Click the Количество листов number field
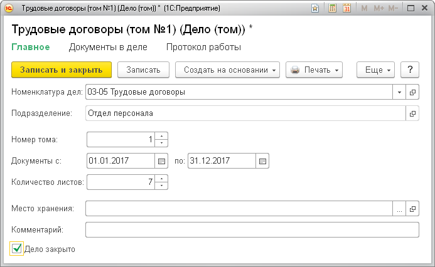Screen dimensions: 435x267 [x=121, y=182]
